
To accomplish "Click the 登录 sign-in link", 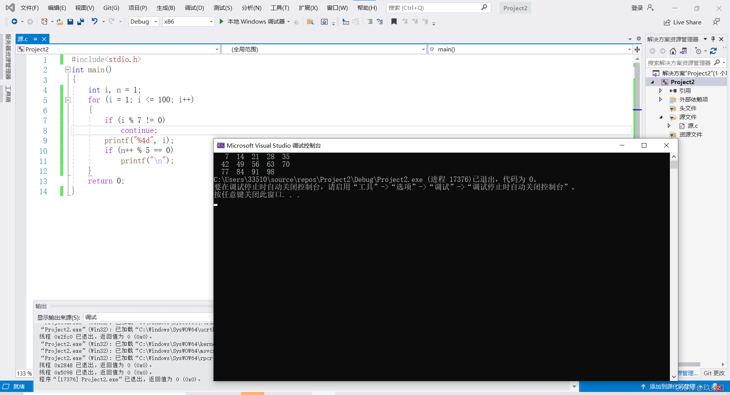I will pyautogui.click(x=637, y=8).
